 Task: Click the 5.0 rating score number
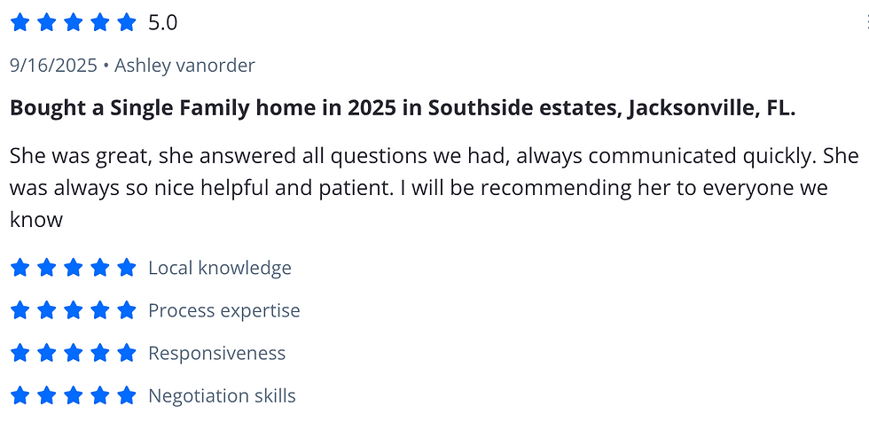(x=163, y=23)
